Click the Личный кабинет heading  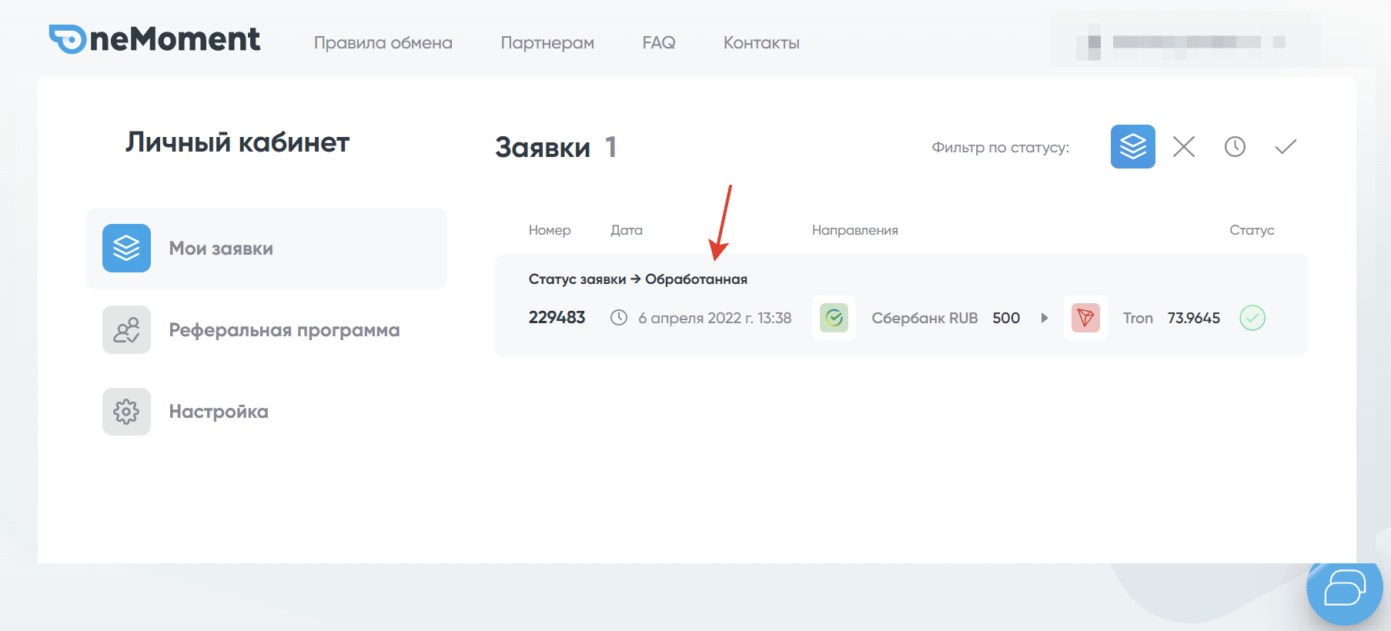tap(237, 142)
